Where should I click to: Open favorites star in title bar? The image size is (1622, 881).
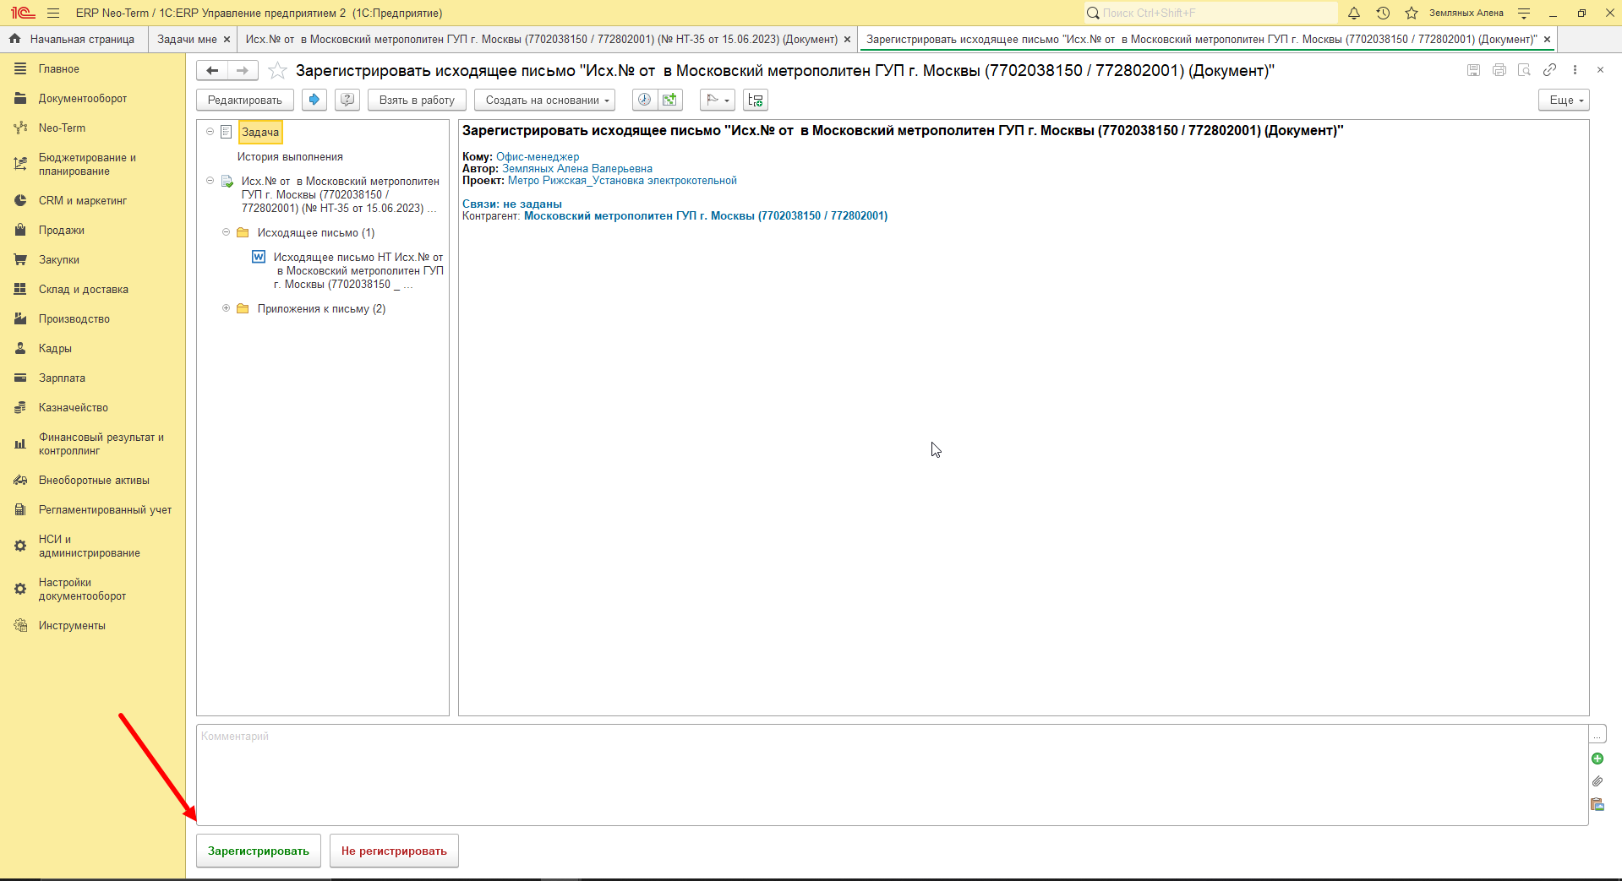1412,13
